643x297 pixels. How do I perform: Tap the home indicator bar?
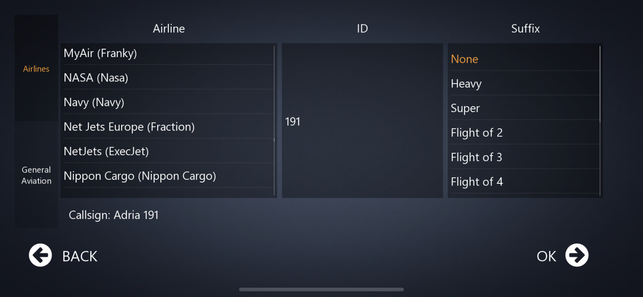coord(321,289)
